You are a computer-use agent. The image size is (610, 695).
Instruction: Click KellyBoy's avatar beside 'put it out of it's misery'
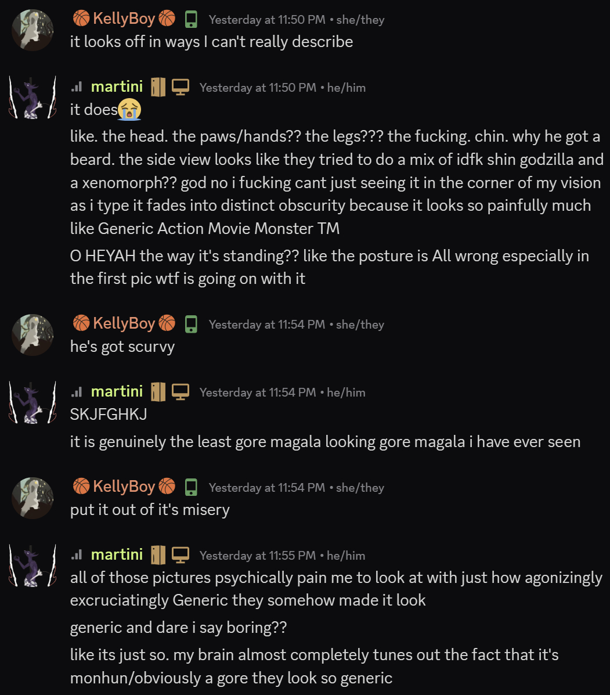33,498
